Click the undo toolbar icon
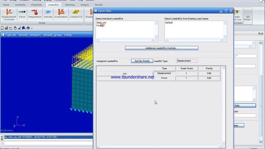The width and height of the screenshot is (265, 149). coord(11,28)
